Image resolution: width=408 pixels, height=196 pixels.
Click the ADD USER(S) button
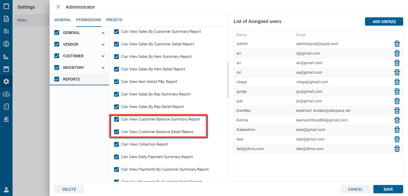(x=384, y=21)
